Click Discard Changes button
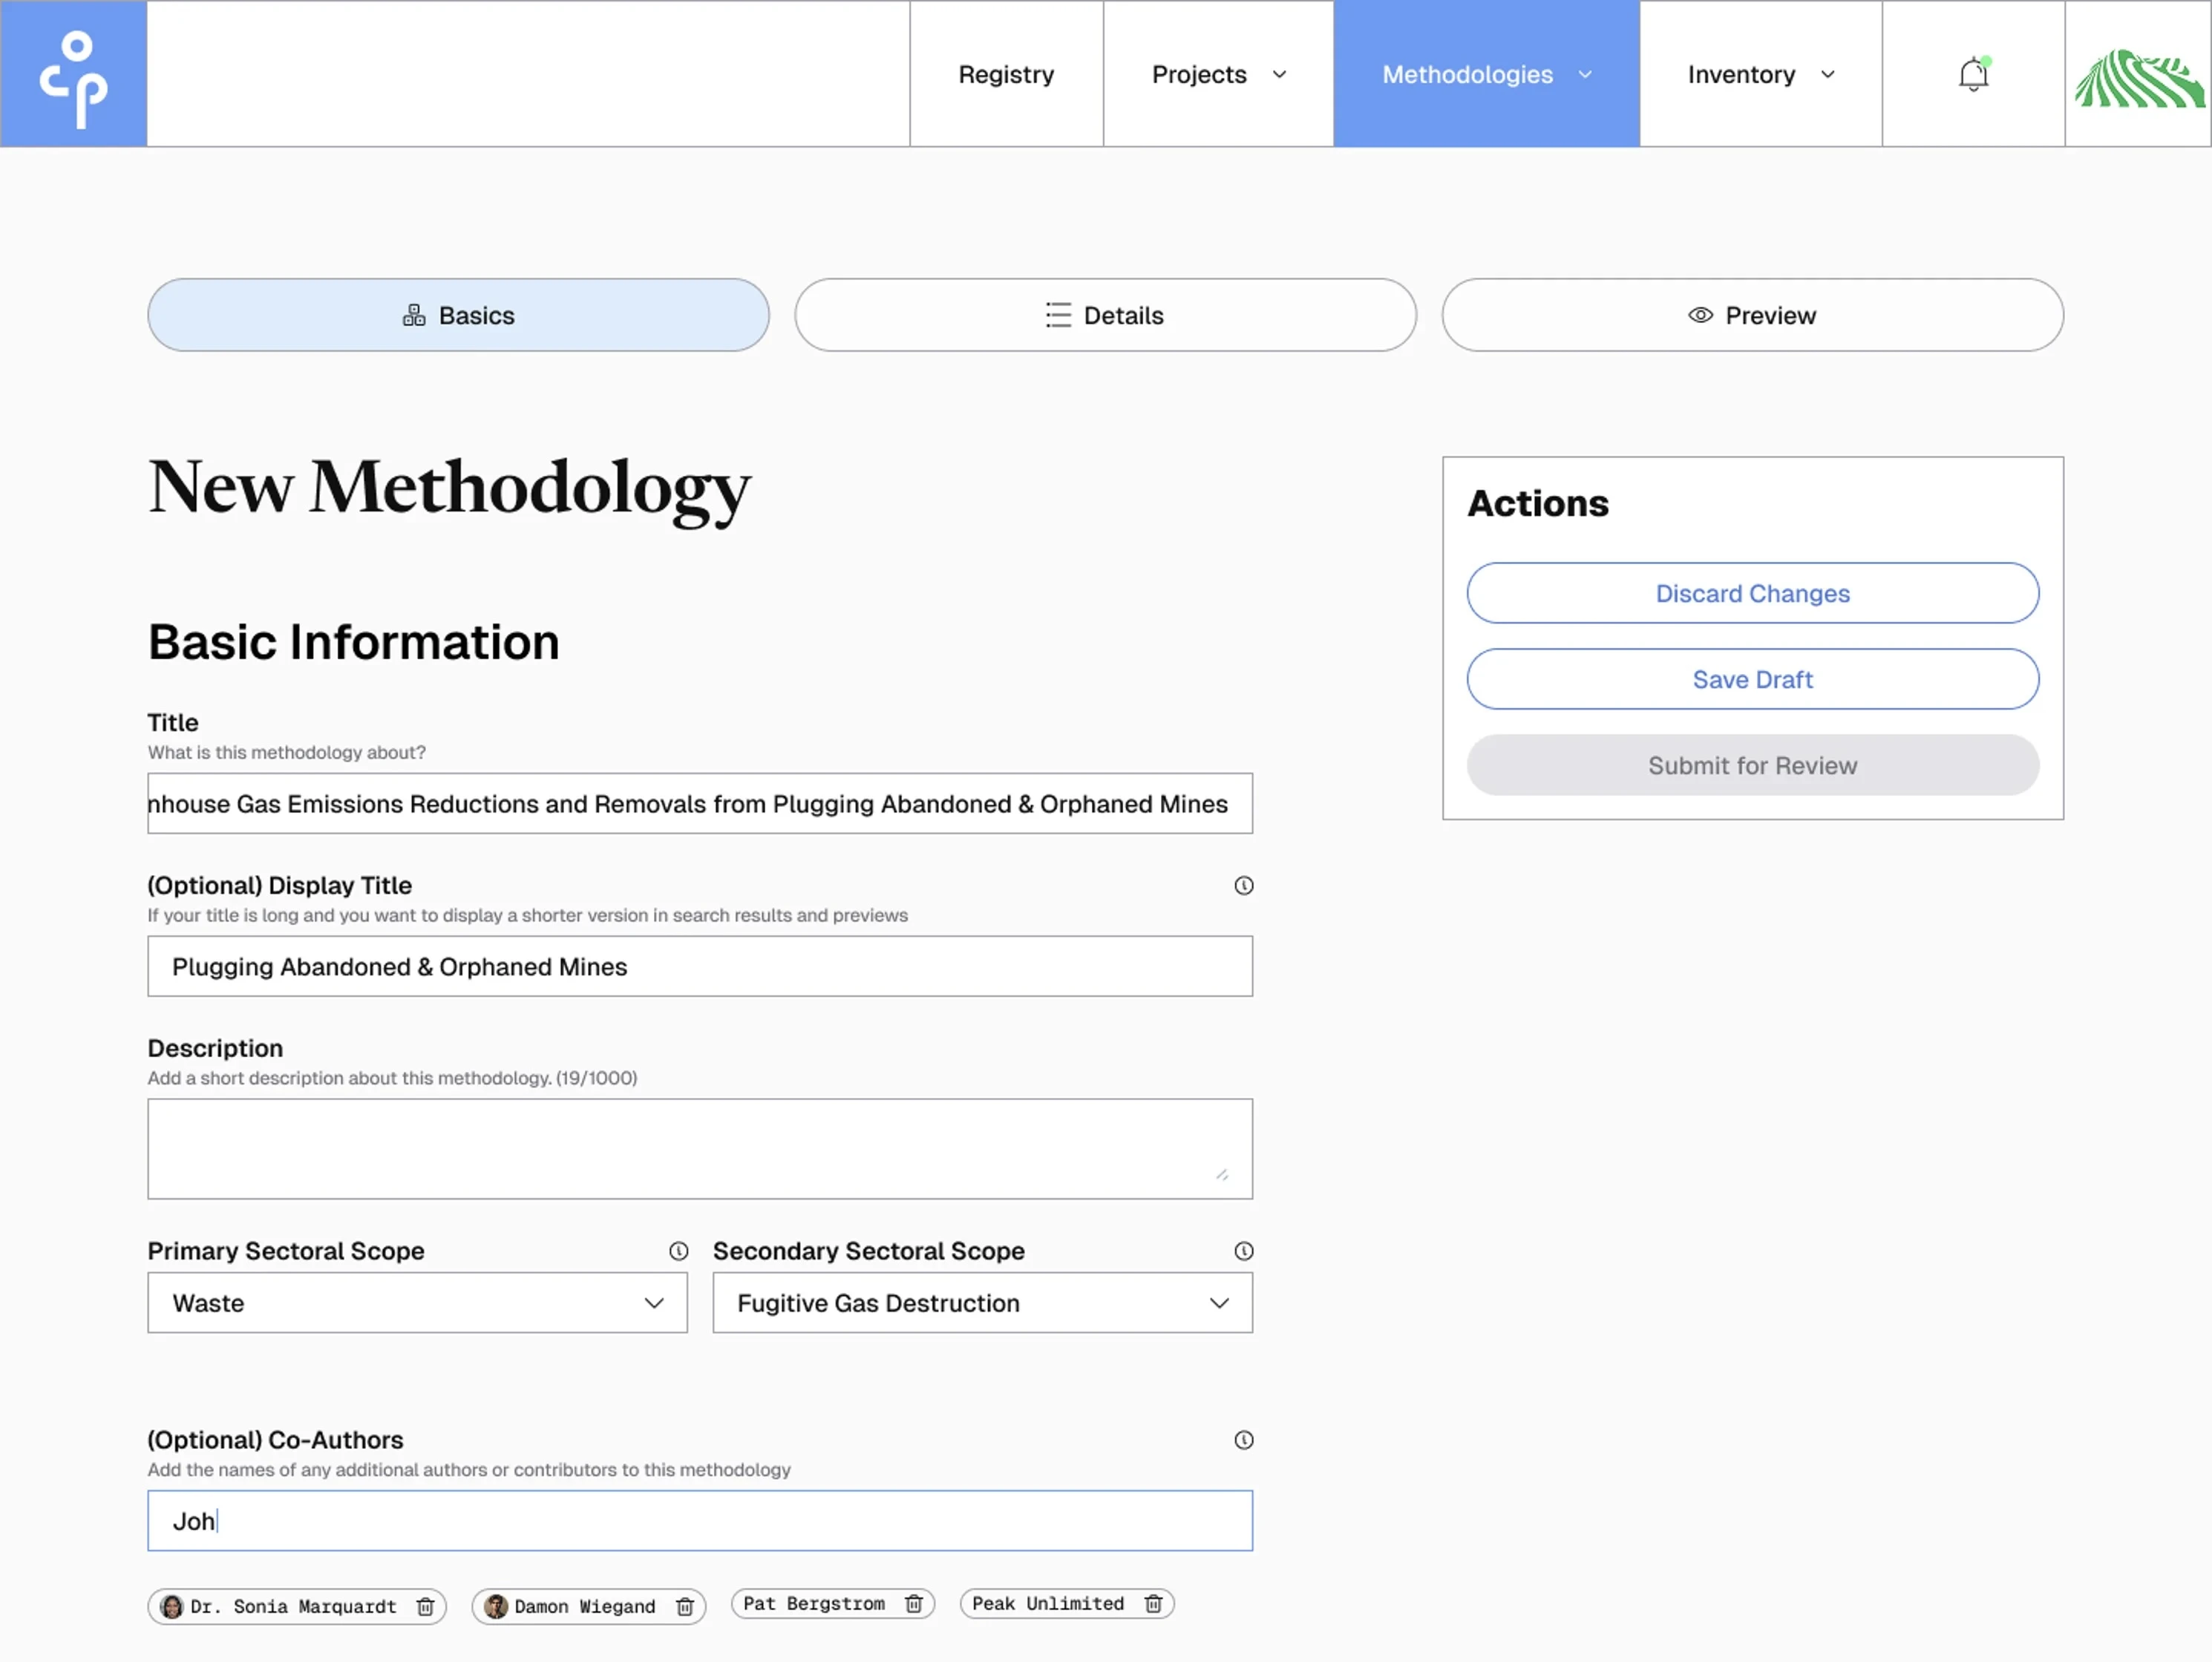 click(1752, 593)
